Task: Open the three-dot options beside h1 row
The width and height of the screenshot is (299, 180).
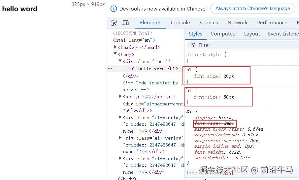Action: click(110, 68)
